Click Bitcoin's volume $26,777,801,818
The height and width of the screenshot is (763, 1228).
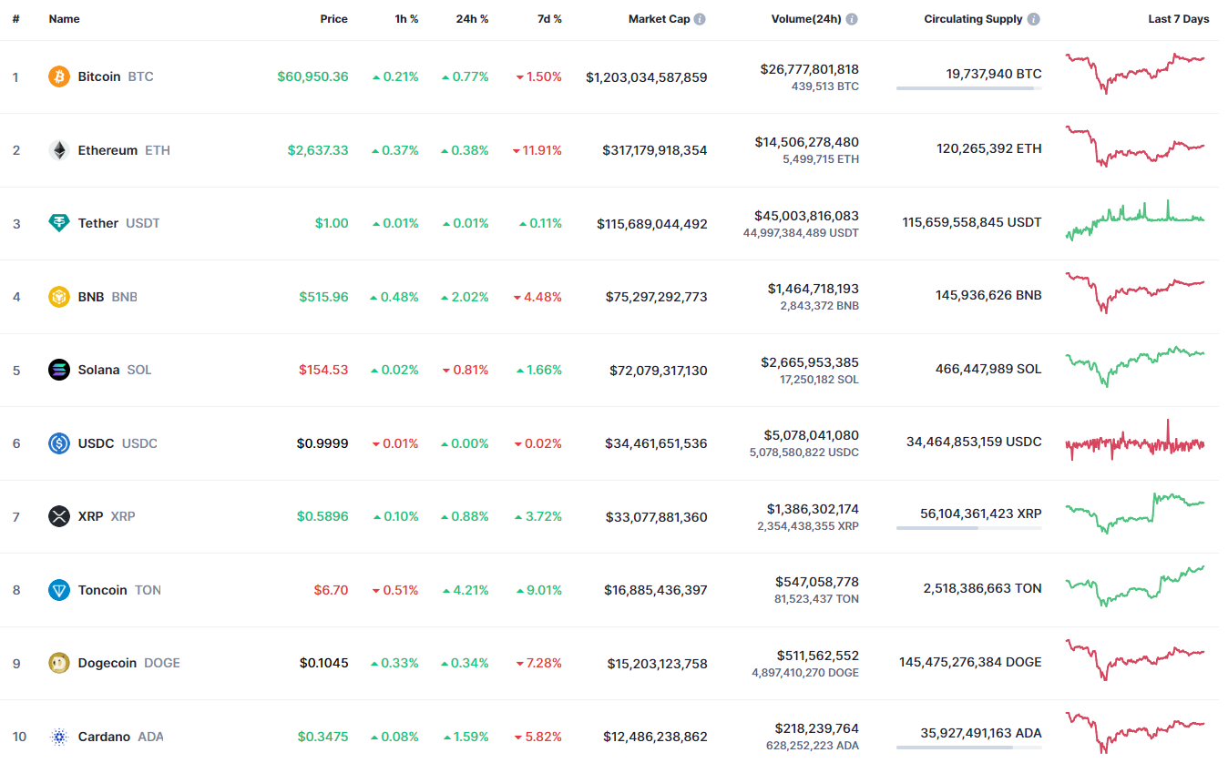tap(810, 69)
